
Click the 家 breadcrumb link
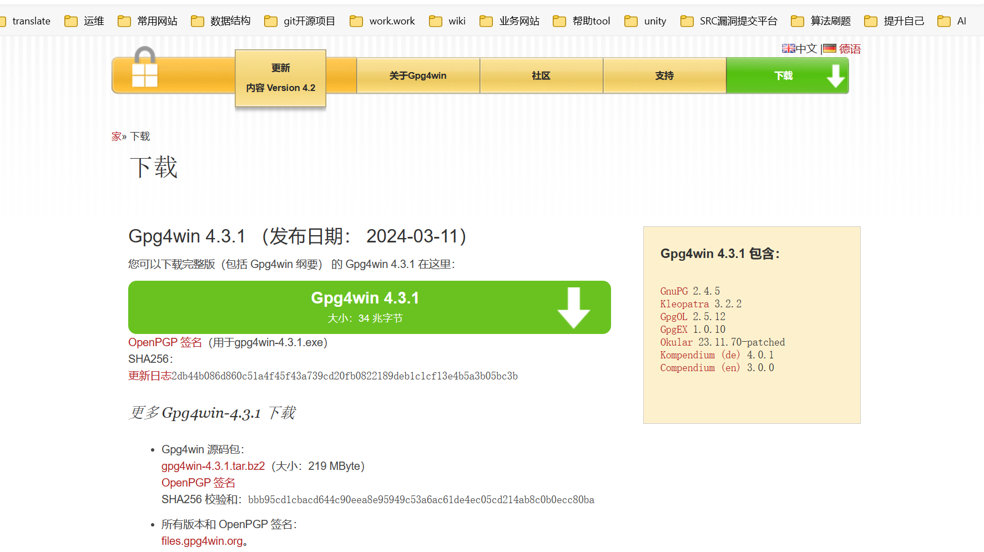pos(116,136)
